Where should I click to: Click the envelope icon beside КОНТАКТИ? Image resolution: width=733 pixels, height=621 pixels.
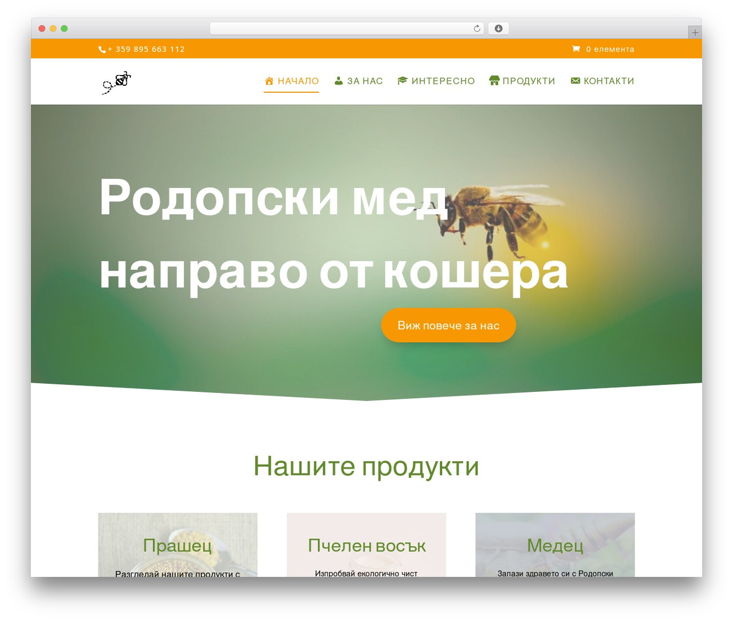pos(576,81)
